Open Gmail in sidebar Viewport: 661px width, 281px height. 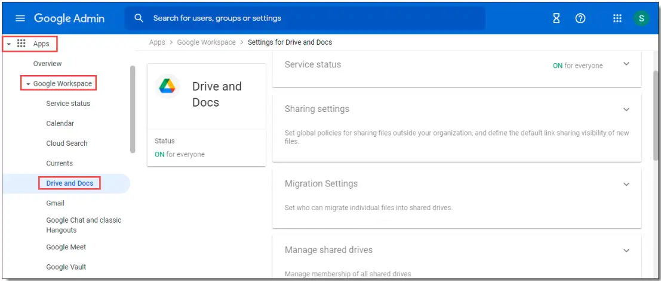click(x=55, y=203)
